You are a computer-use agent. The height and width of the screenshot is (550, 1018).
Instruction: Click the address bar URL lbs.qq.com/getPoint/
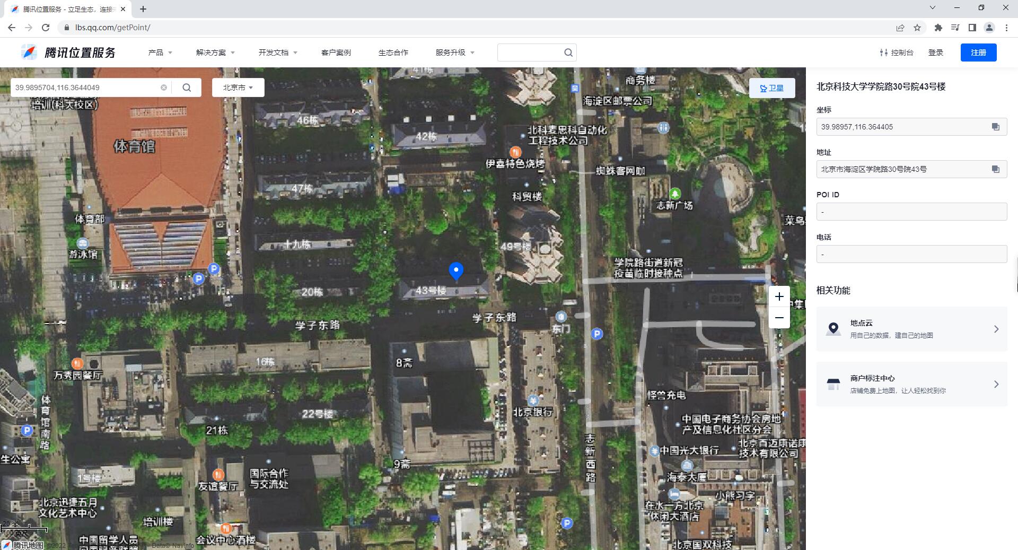point(112,28)
